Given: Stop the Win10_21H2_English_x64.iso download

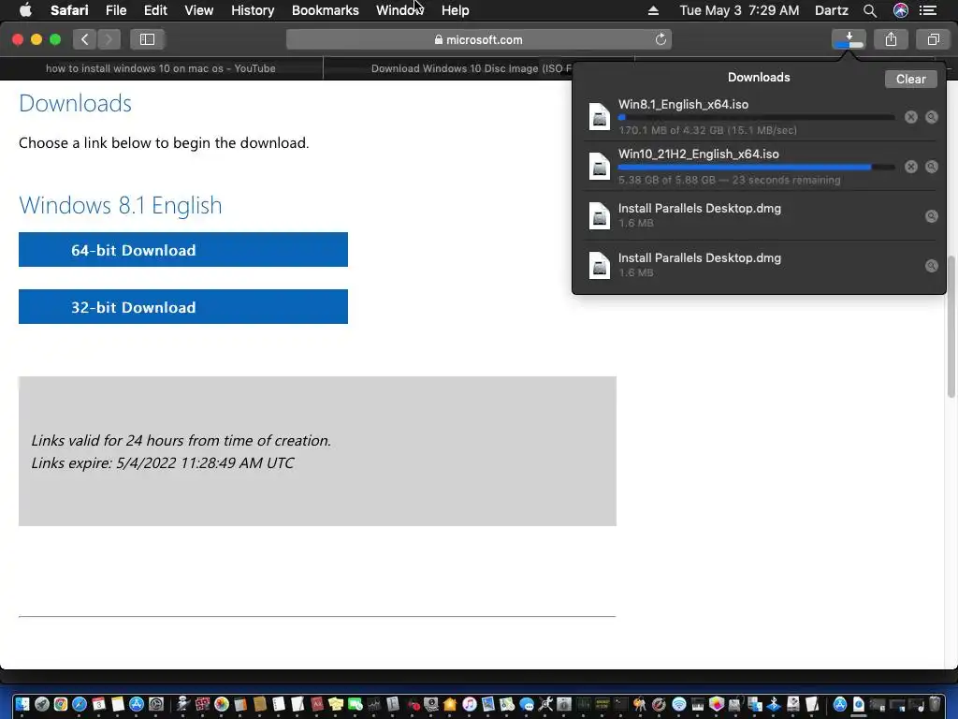Looking at the screenshot, I should point(911,167).
